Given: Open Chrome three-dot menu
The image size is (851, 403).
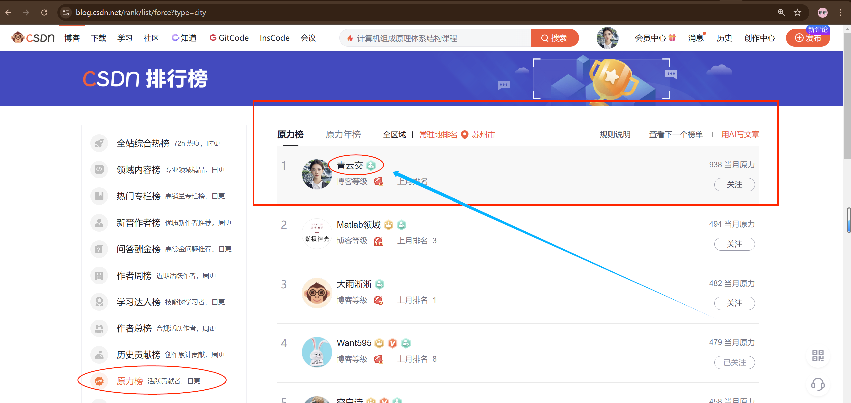Looking at the screenshot, I should tap(840, 13).
